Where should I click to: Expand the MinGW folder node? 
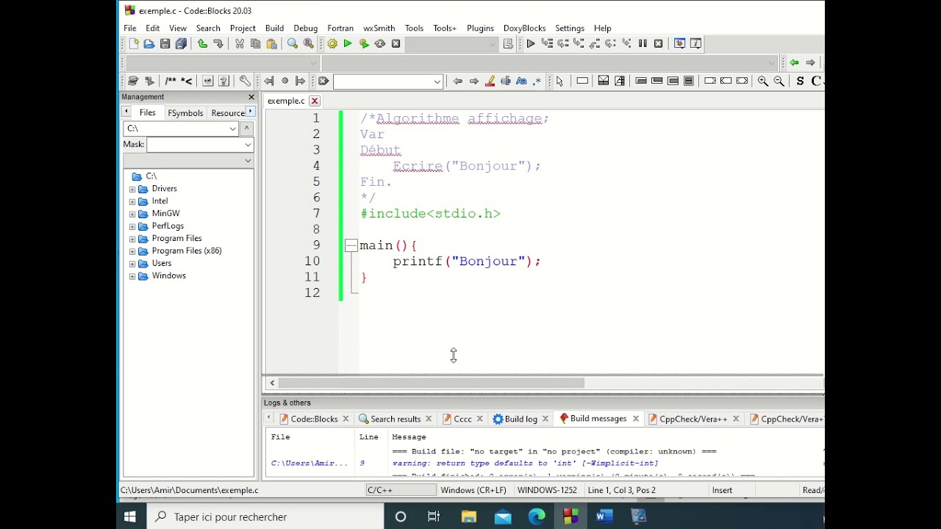(x=132, y=214)
